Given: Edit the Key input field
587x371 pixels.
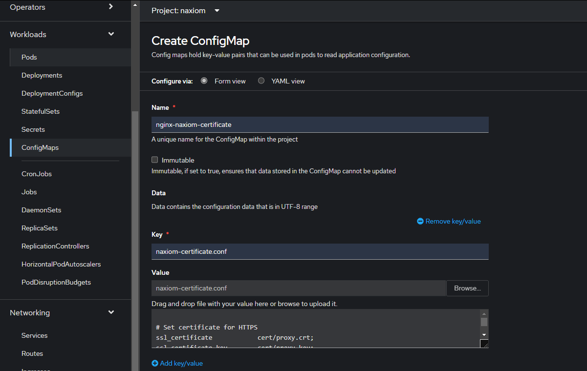Looking at the screenshot, I should point(320,251).
